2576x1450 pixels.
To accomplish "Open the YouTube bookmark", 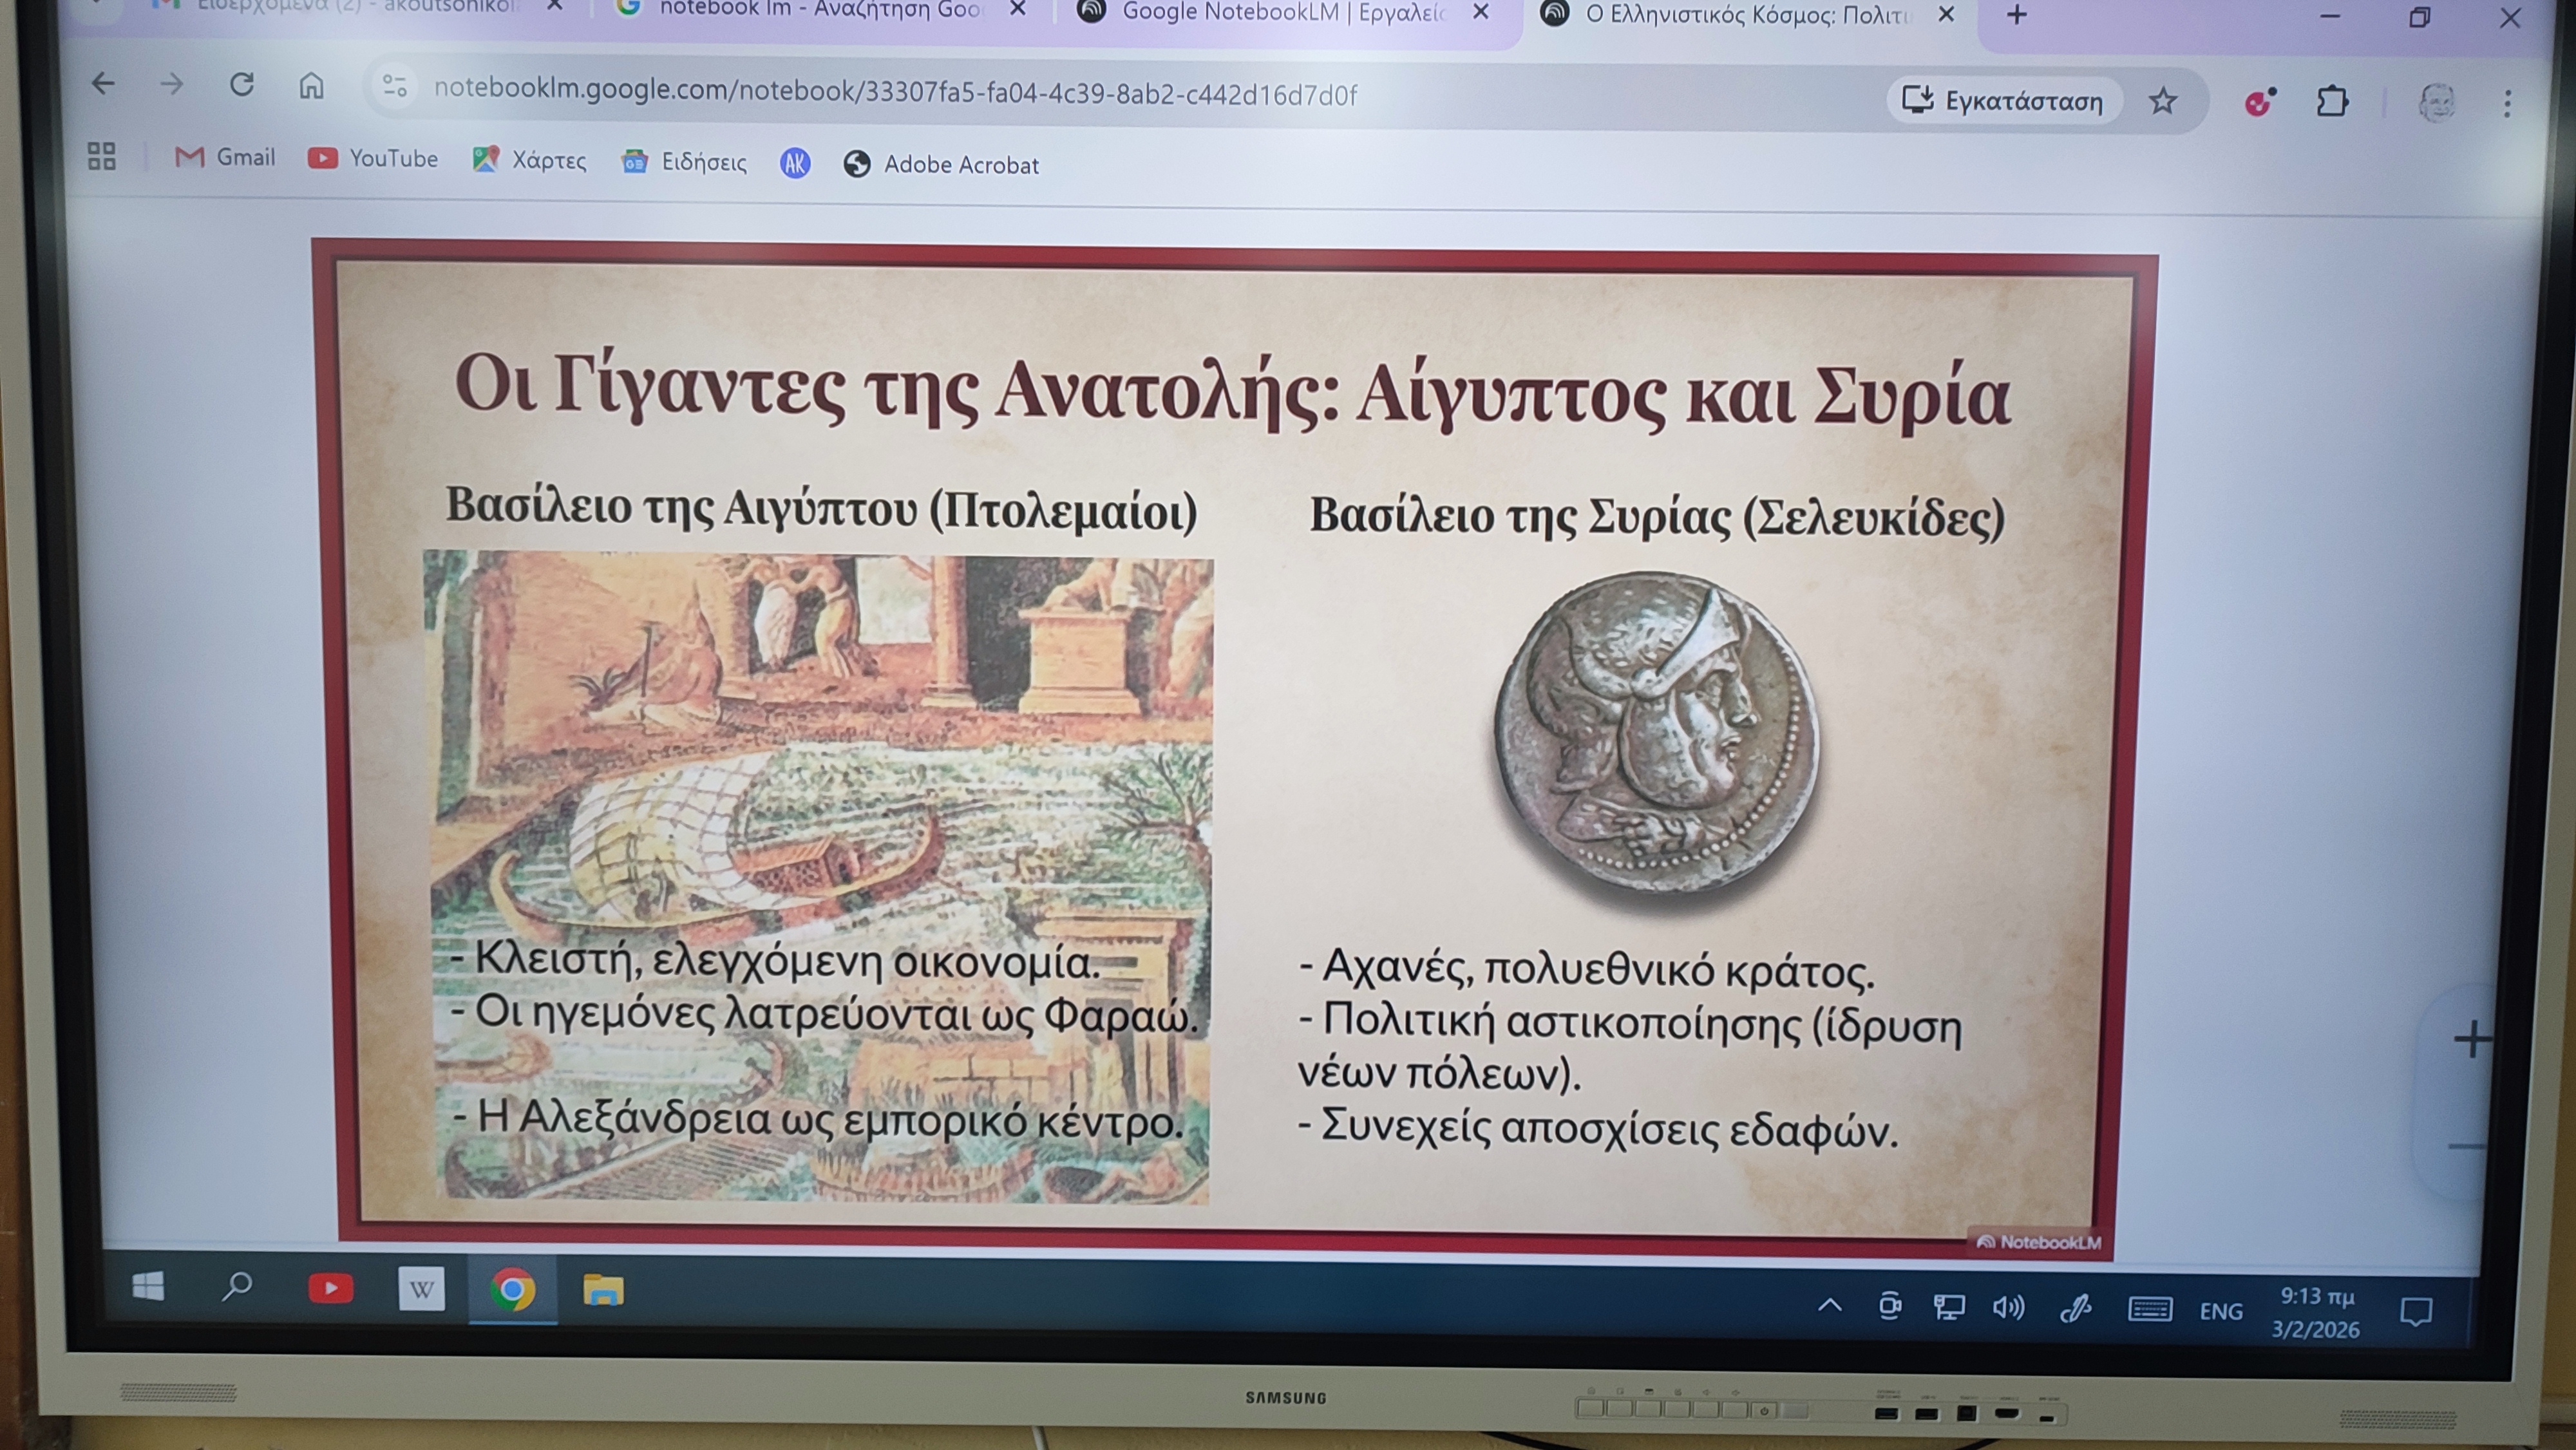I will pyautogui.click(x=373, y=158).
